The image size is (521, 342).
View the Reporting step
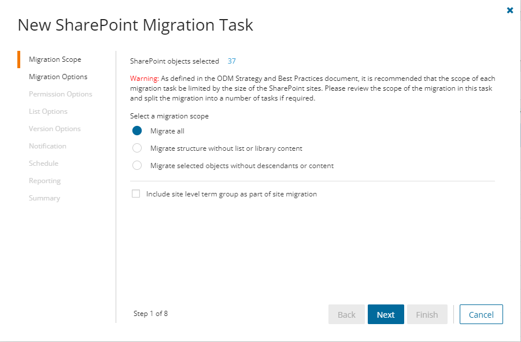(x=45, y=180)
